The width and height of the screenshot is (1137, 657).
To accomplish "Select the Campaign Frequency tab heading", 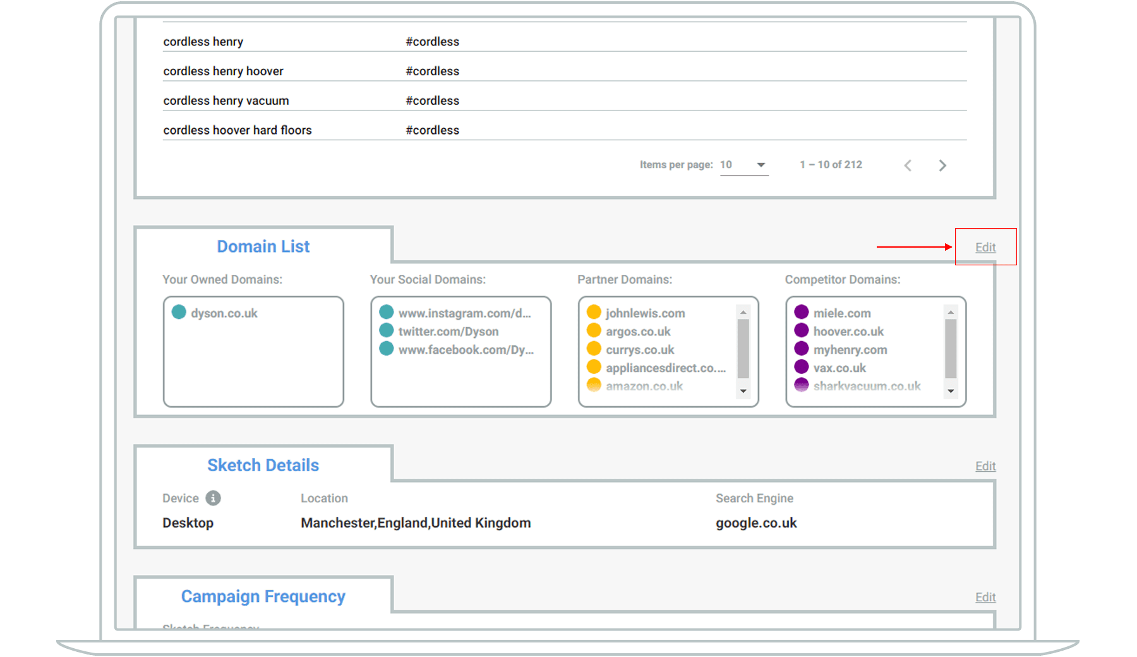I will point(263,596).
